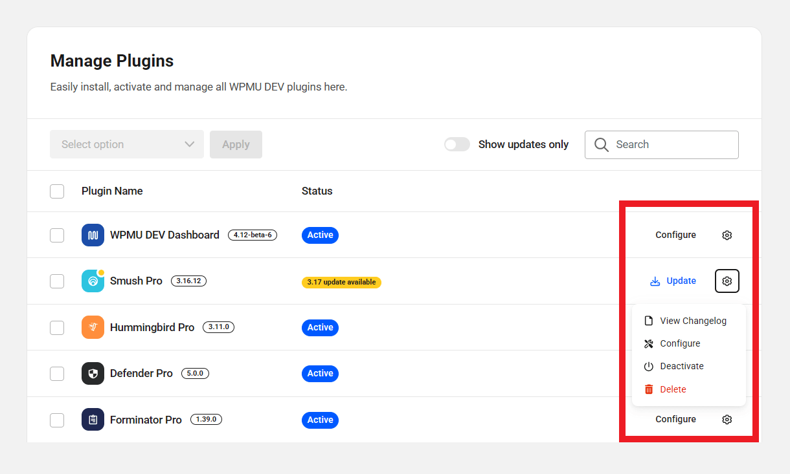
Task: Check the Hummingbird Pro row checkbox
Action: [x=57, y=328]
